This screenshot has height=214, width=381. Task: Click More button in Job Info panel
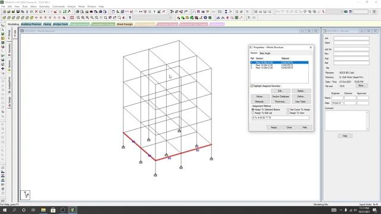(361, 86)
